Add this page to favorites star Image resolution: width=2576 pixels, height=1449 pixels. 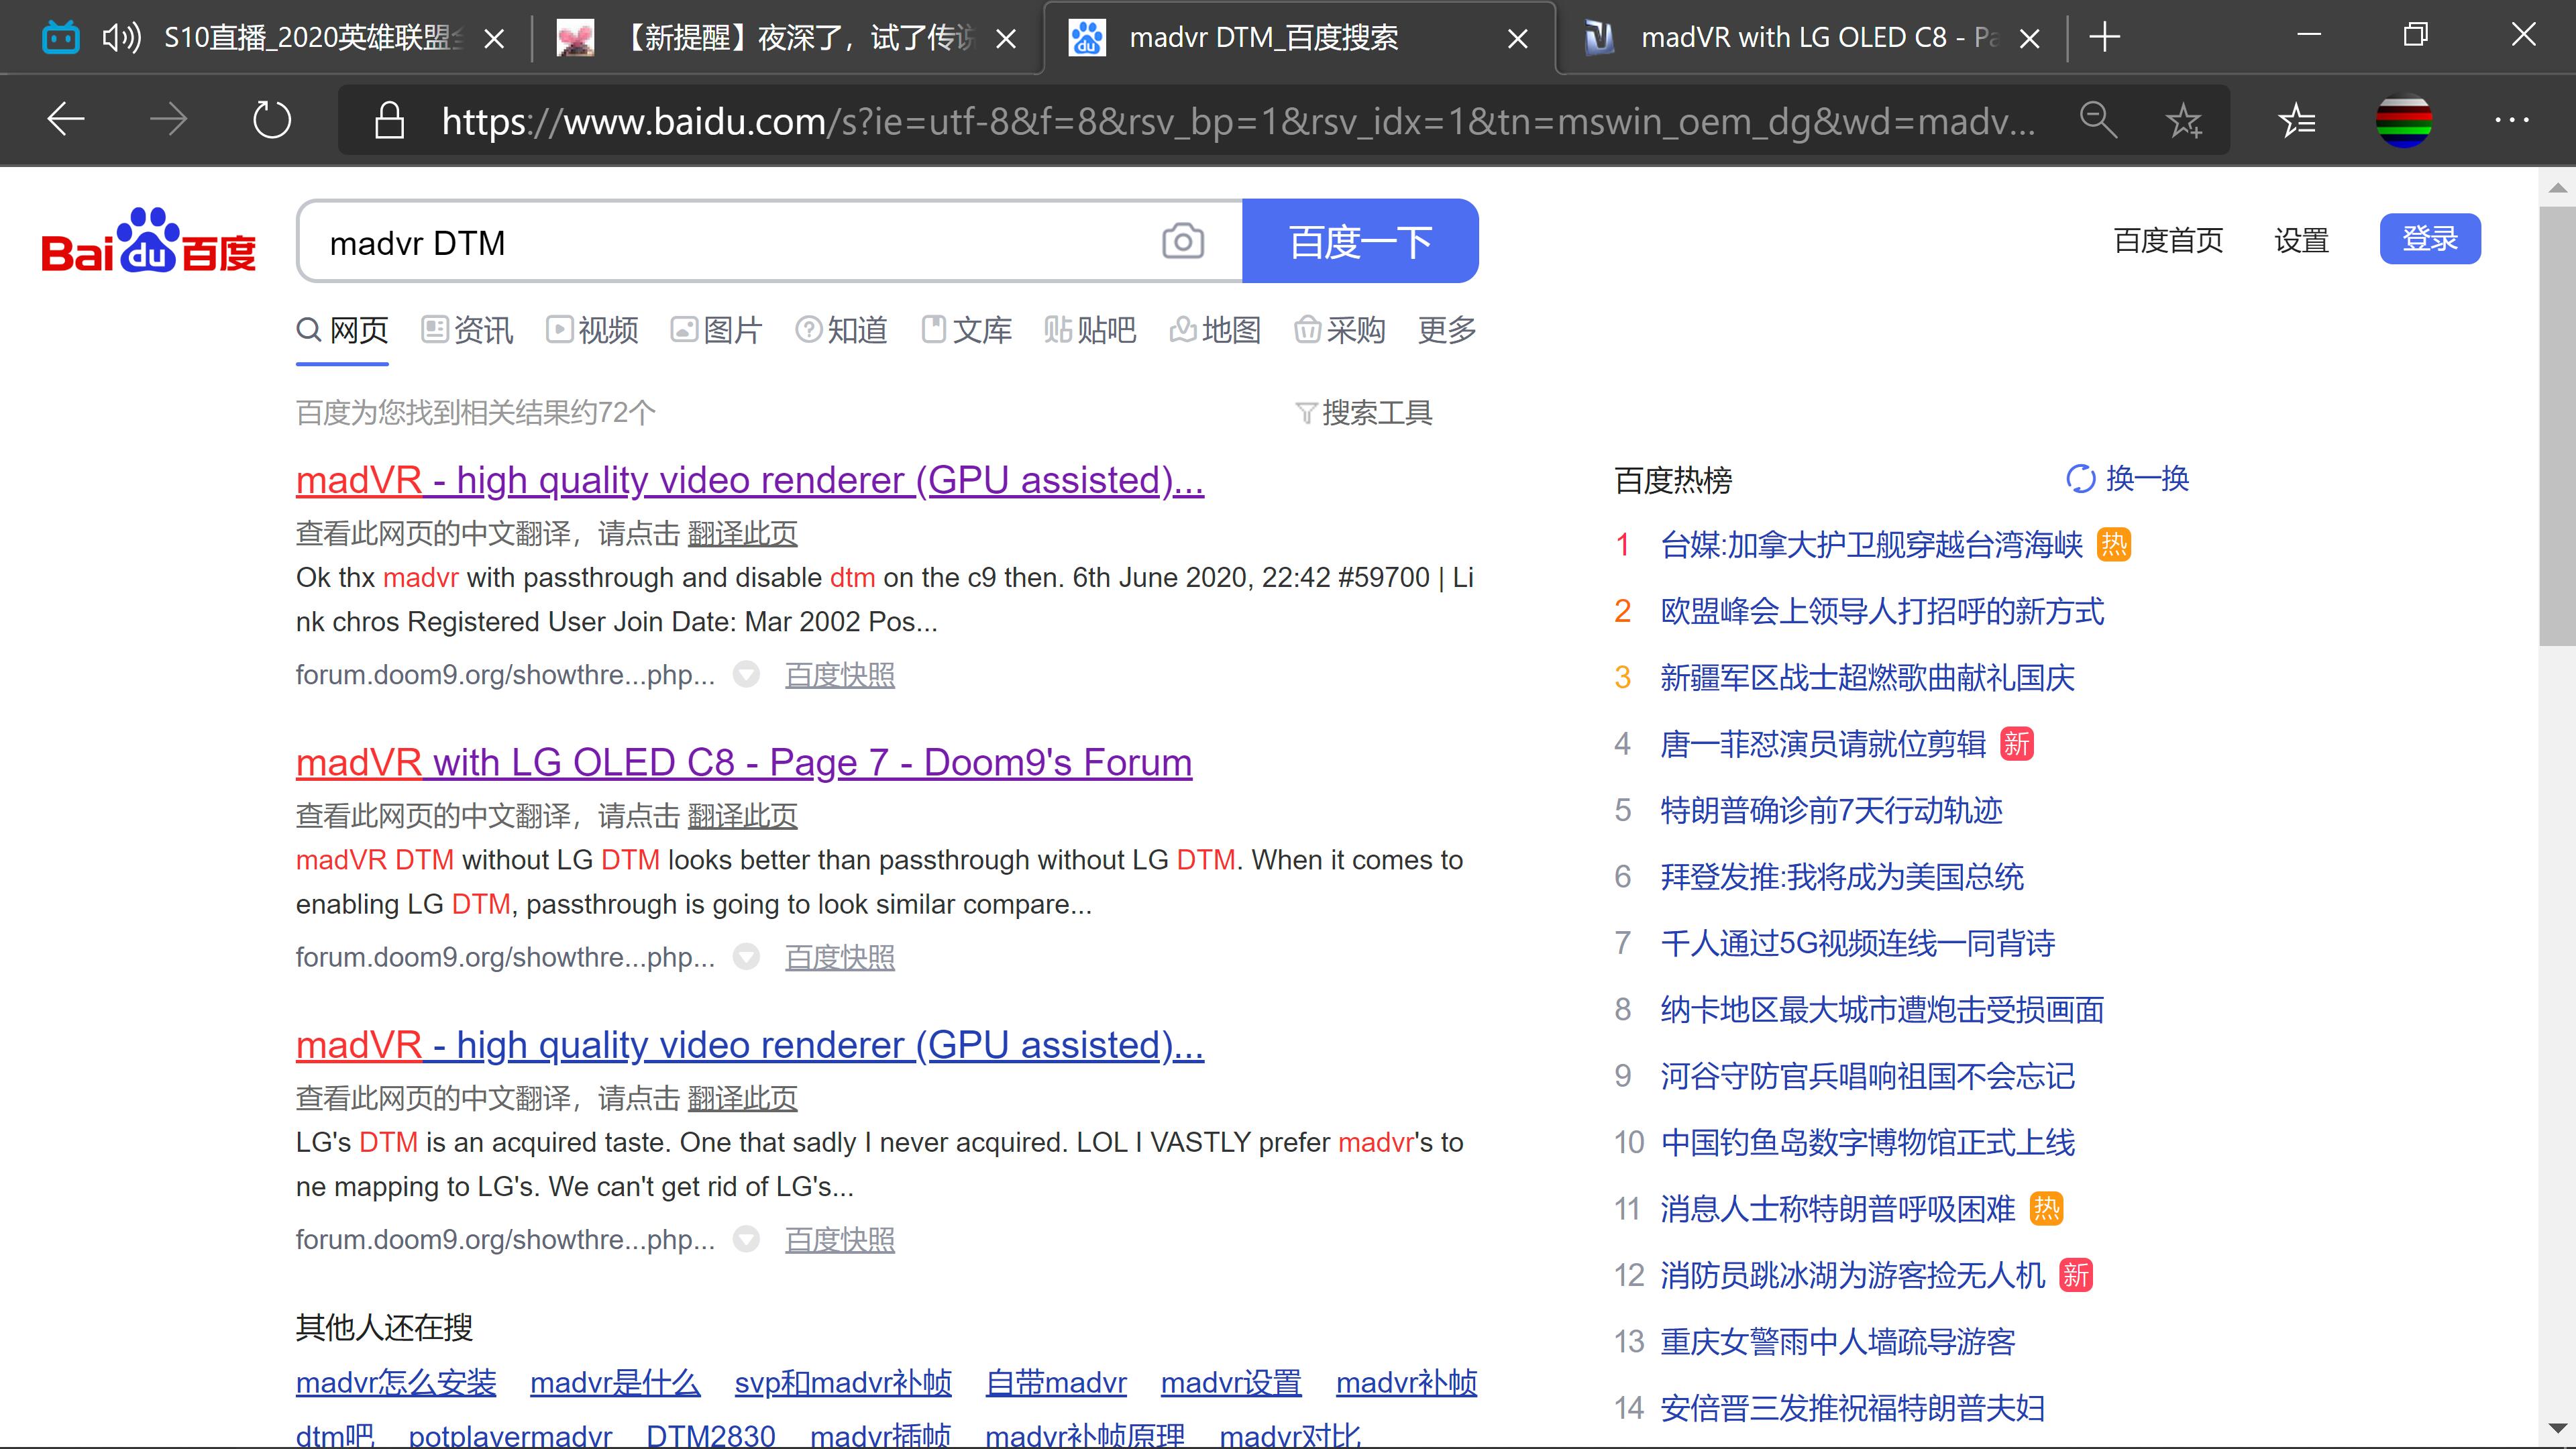click(x=2183, y=120)
